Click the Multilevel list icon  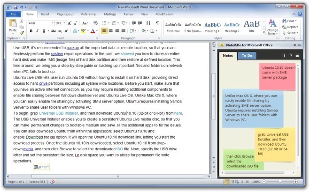tap(123, 23)
